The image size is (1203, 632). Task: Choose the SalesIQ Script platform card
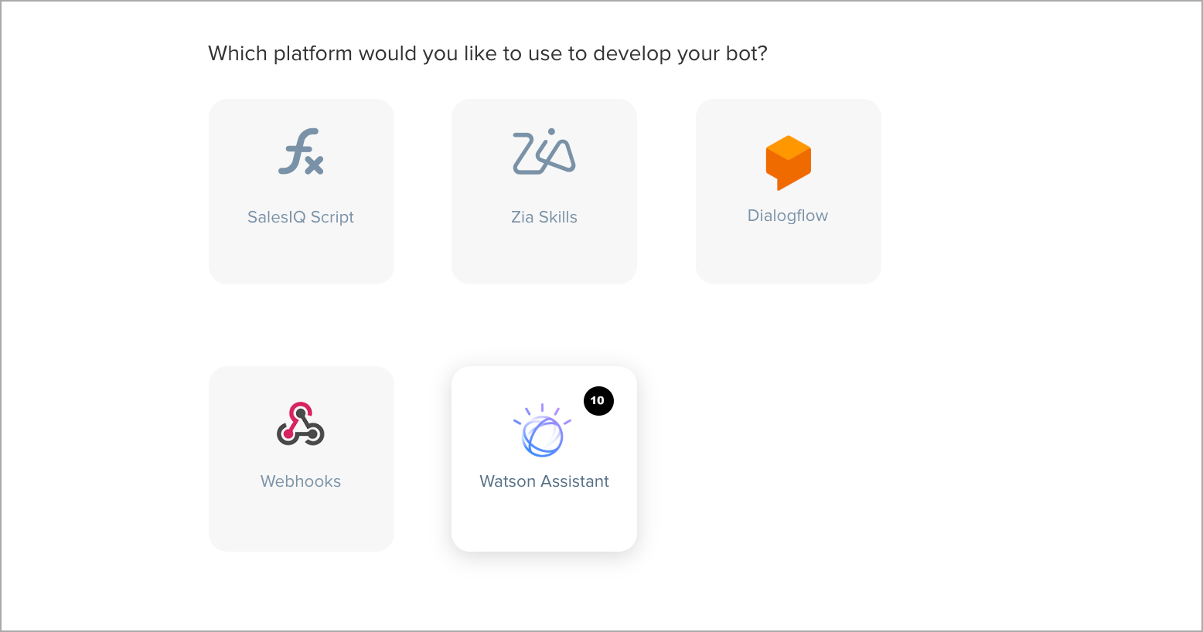tap(302, 192)
